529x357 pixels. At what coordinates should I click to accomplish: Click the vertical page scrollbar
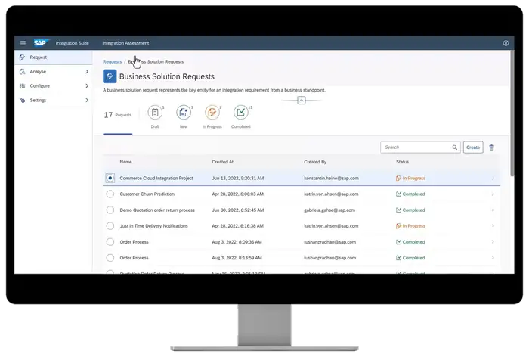point(512,113)
